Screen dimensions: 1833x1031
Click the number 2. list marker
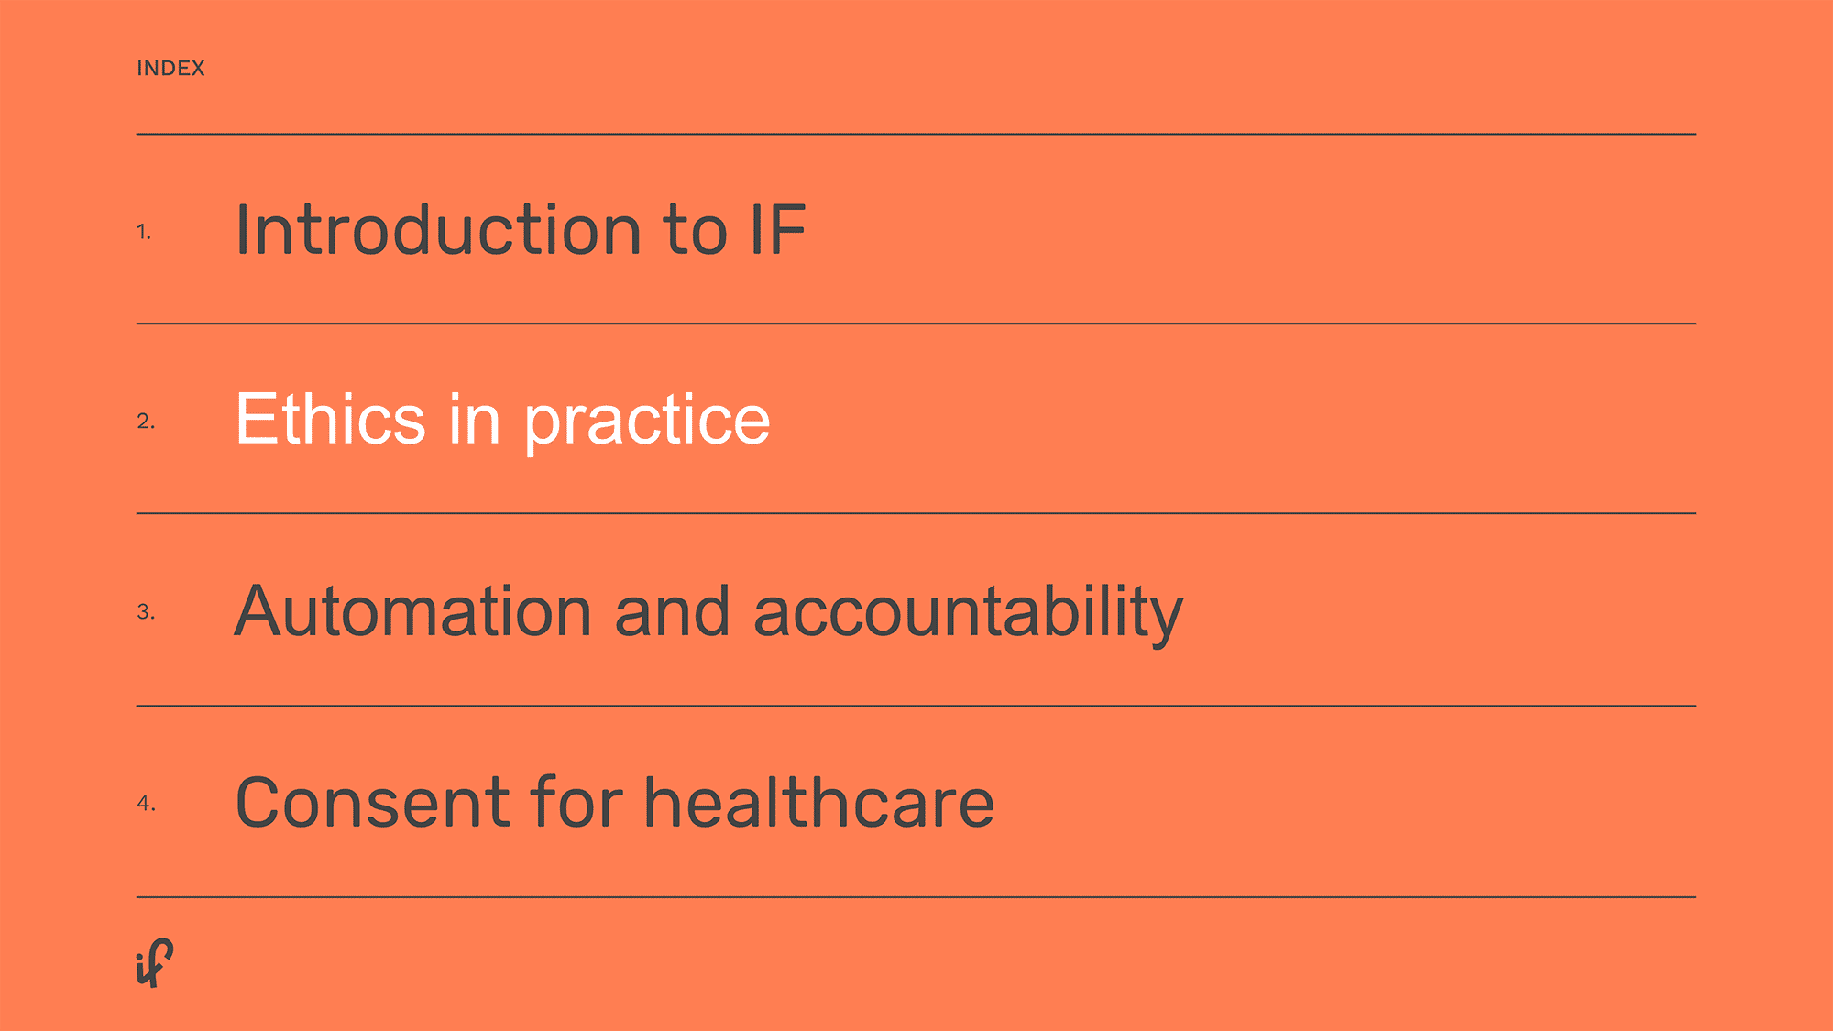point(146,422)
